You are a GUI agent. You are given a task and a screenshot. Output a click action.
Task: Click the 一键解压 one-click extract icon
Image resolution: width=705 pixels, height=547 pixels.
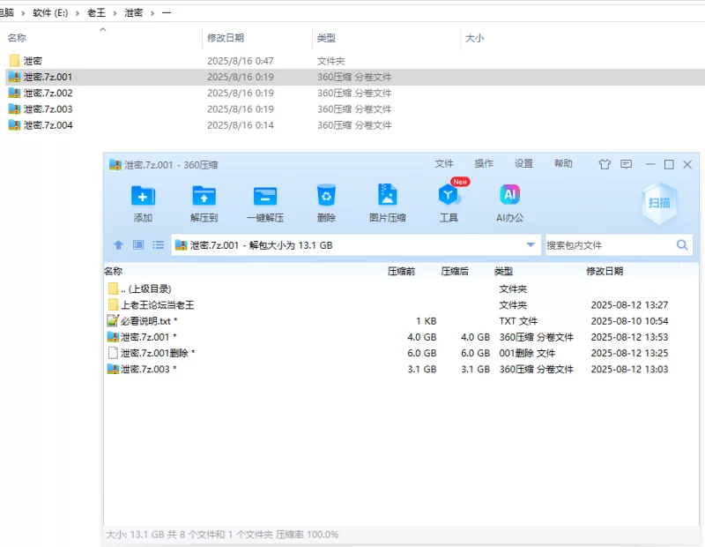pos(265,196)
